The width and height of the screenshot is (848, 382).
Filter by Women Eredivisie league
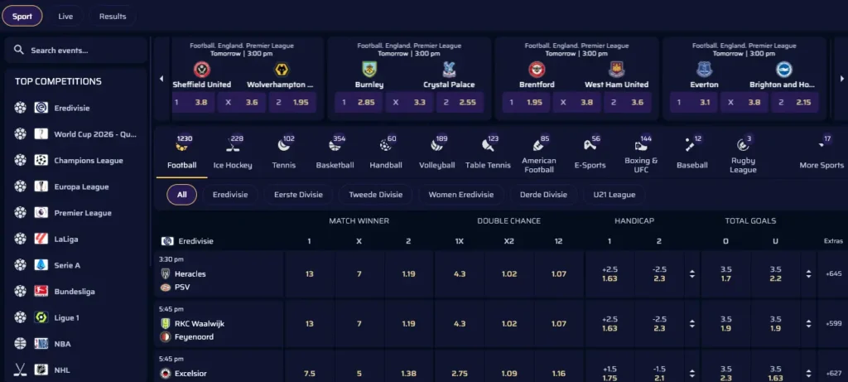click(461, 195)
